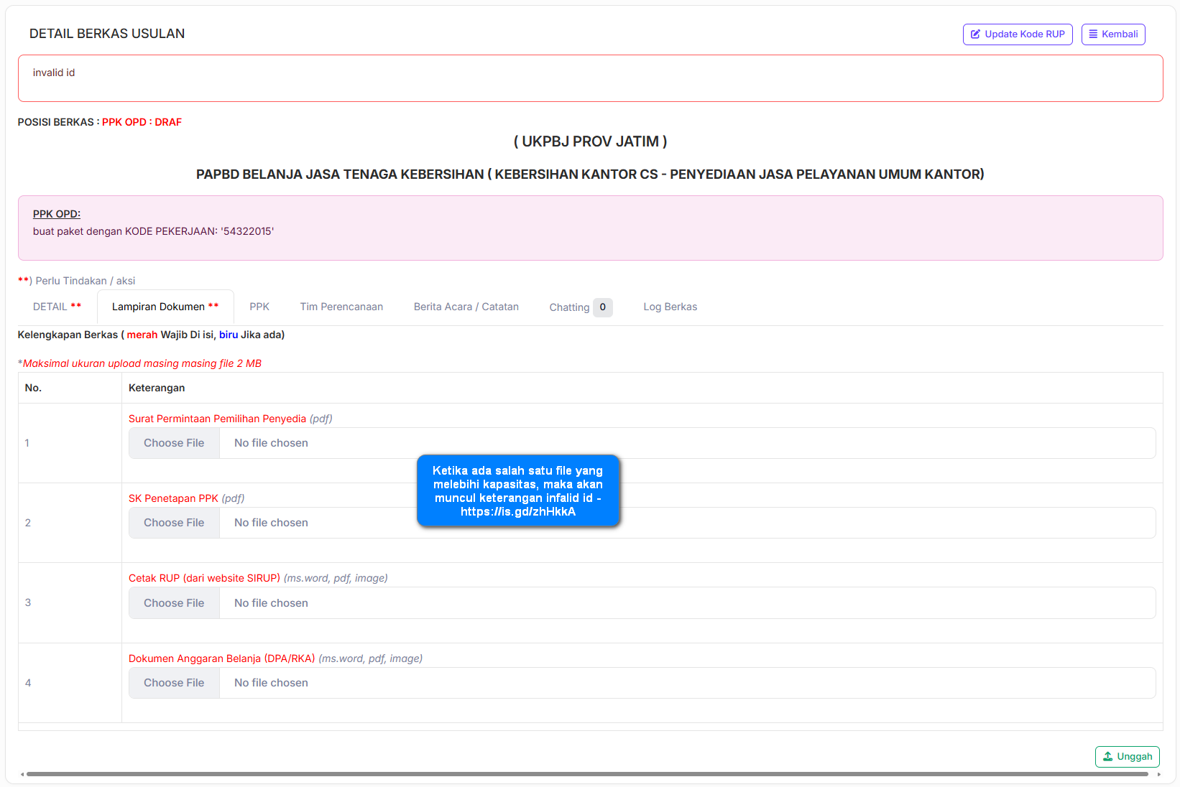This screenshot has height=787, width=1180.
Task: Open the Chatting tab
Action: coord(569,307)
